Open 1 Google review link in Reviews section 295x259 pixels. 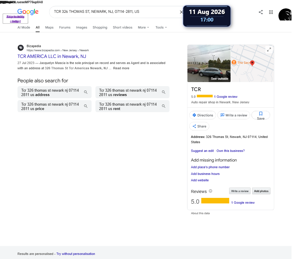click(x=243, y=203)
